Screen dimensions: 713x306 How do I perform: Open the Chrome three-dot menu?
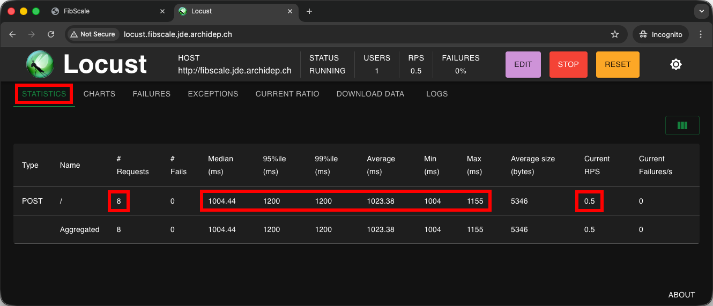tap(701, 34)
